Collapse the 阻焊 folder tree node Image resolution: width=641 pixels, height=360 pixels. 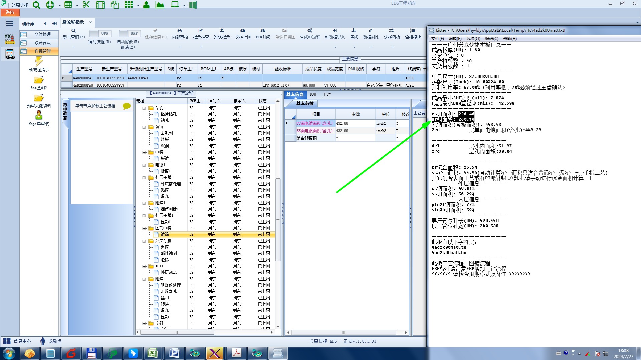click(144, 279)
